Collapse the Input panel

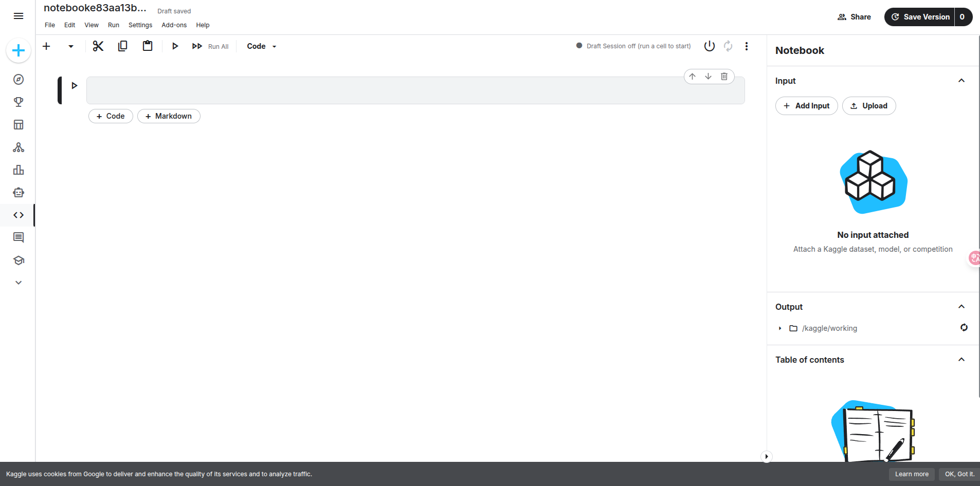961,80
